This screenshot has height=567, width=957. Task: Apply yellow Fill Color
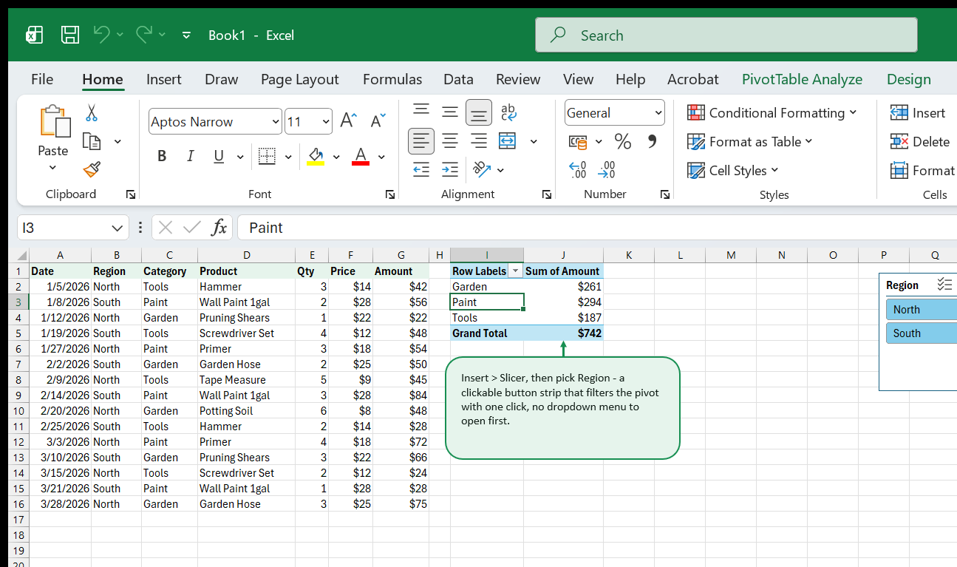tap(316, 156)
